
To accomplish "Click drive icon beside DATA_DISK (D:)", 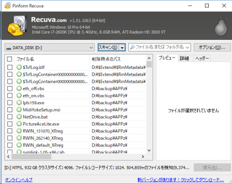I will 8,48.
